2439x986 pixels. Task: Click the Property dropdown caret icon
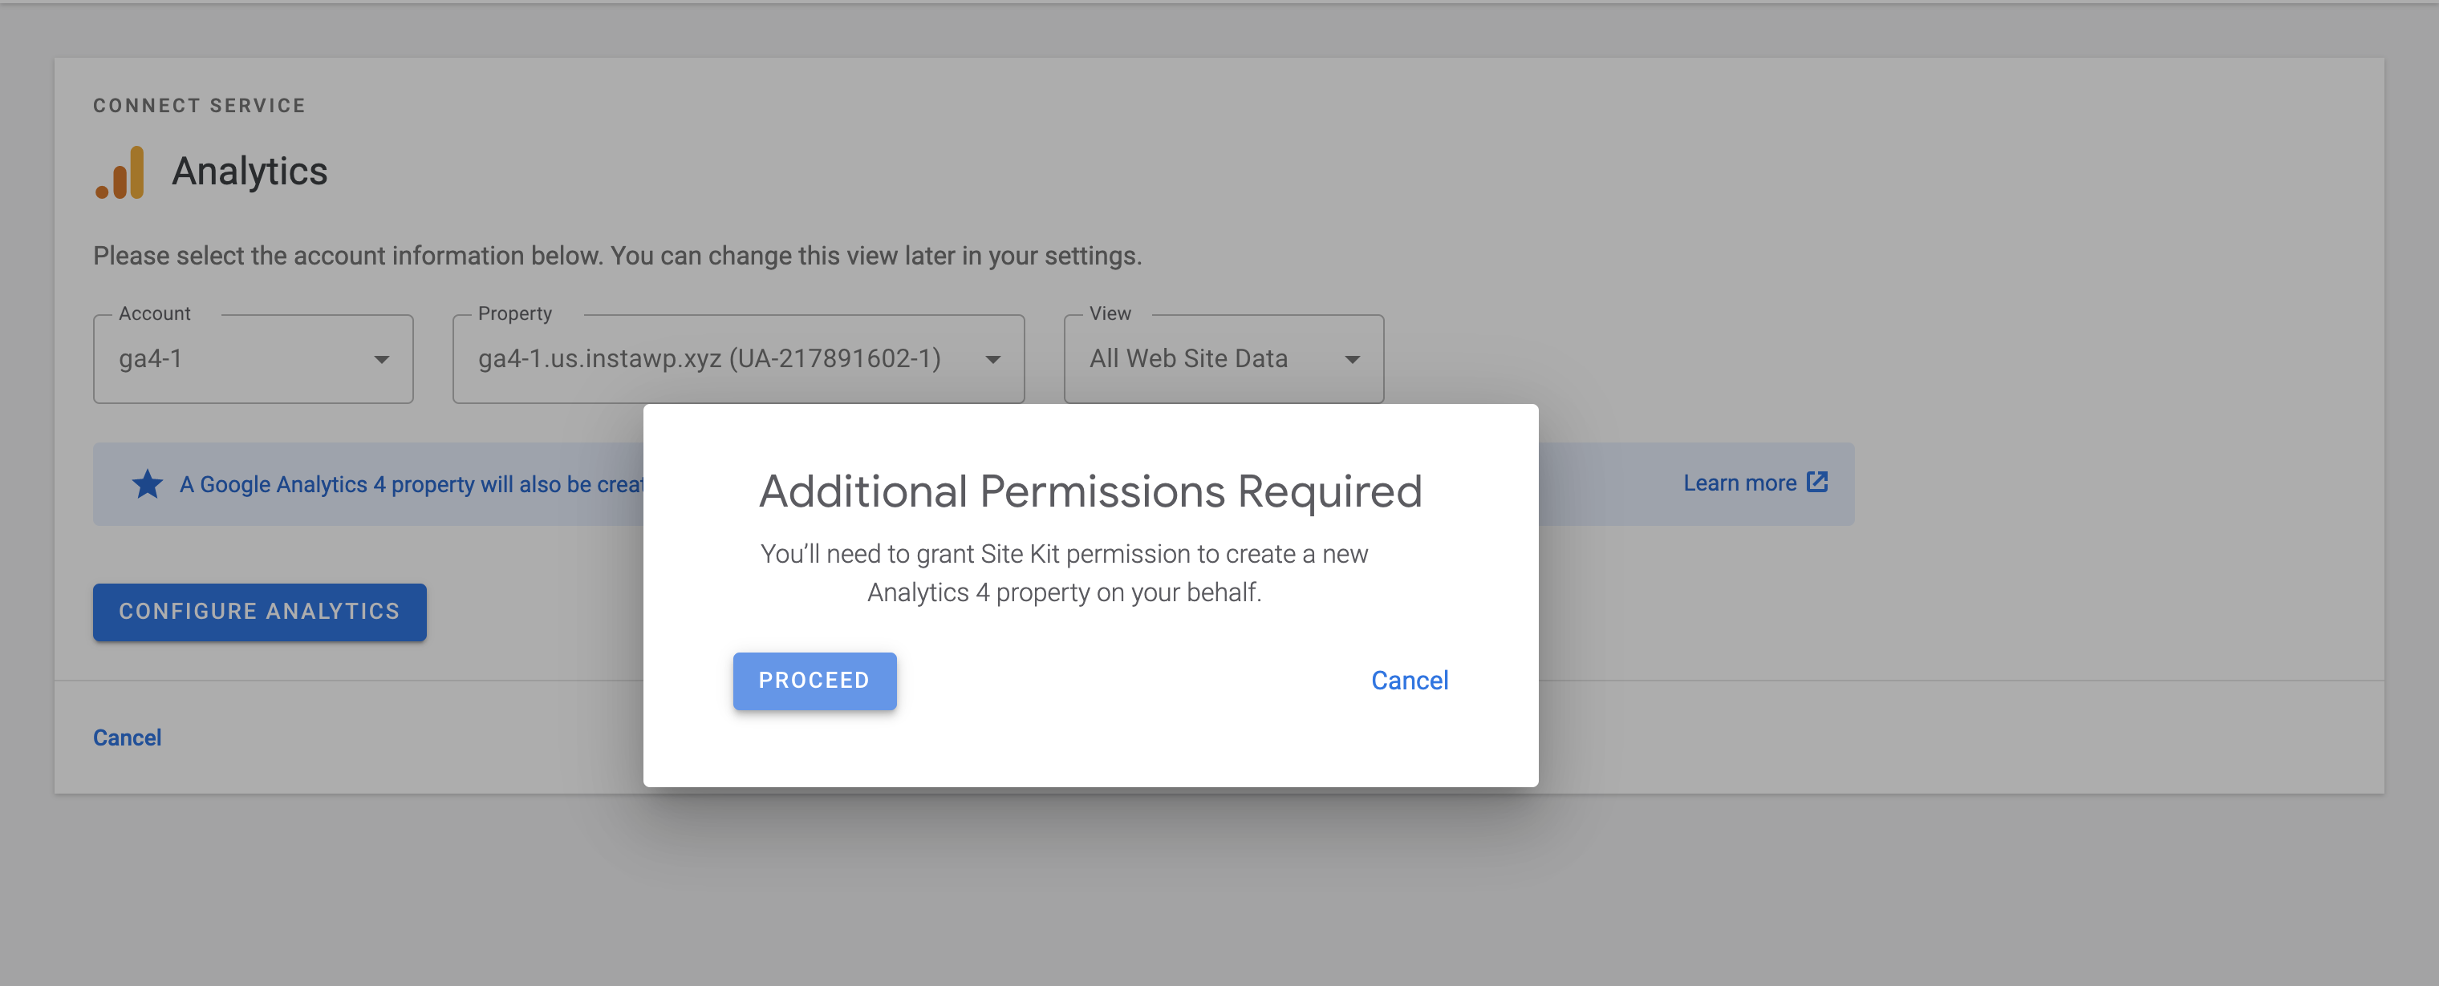992,360
